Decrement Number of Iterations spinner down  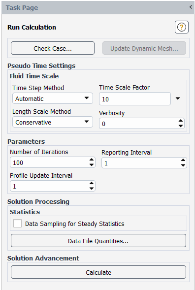[92, 165]
